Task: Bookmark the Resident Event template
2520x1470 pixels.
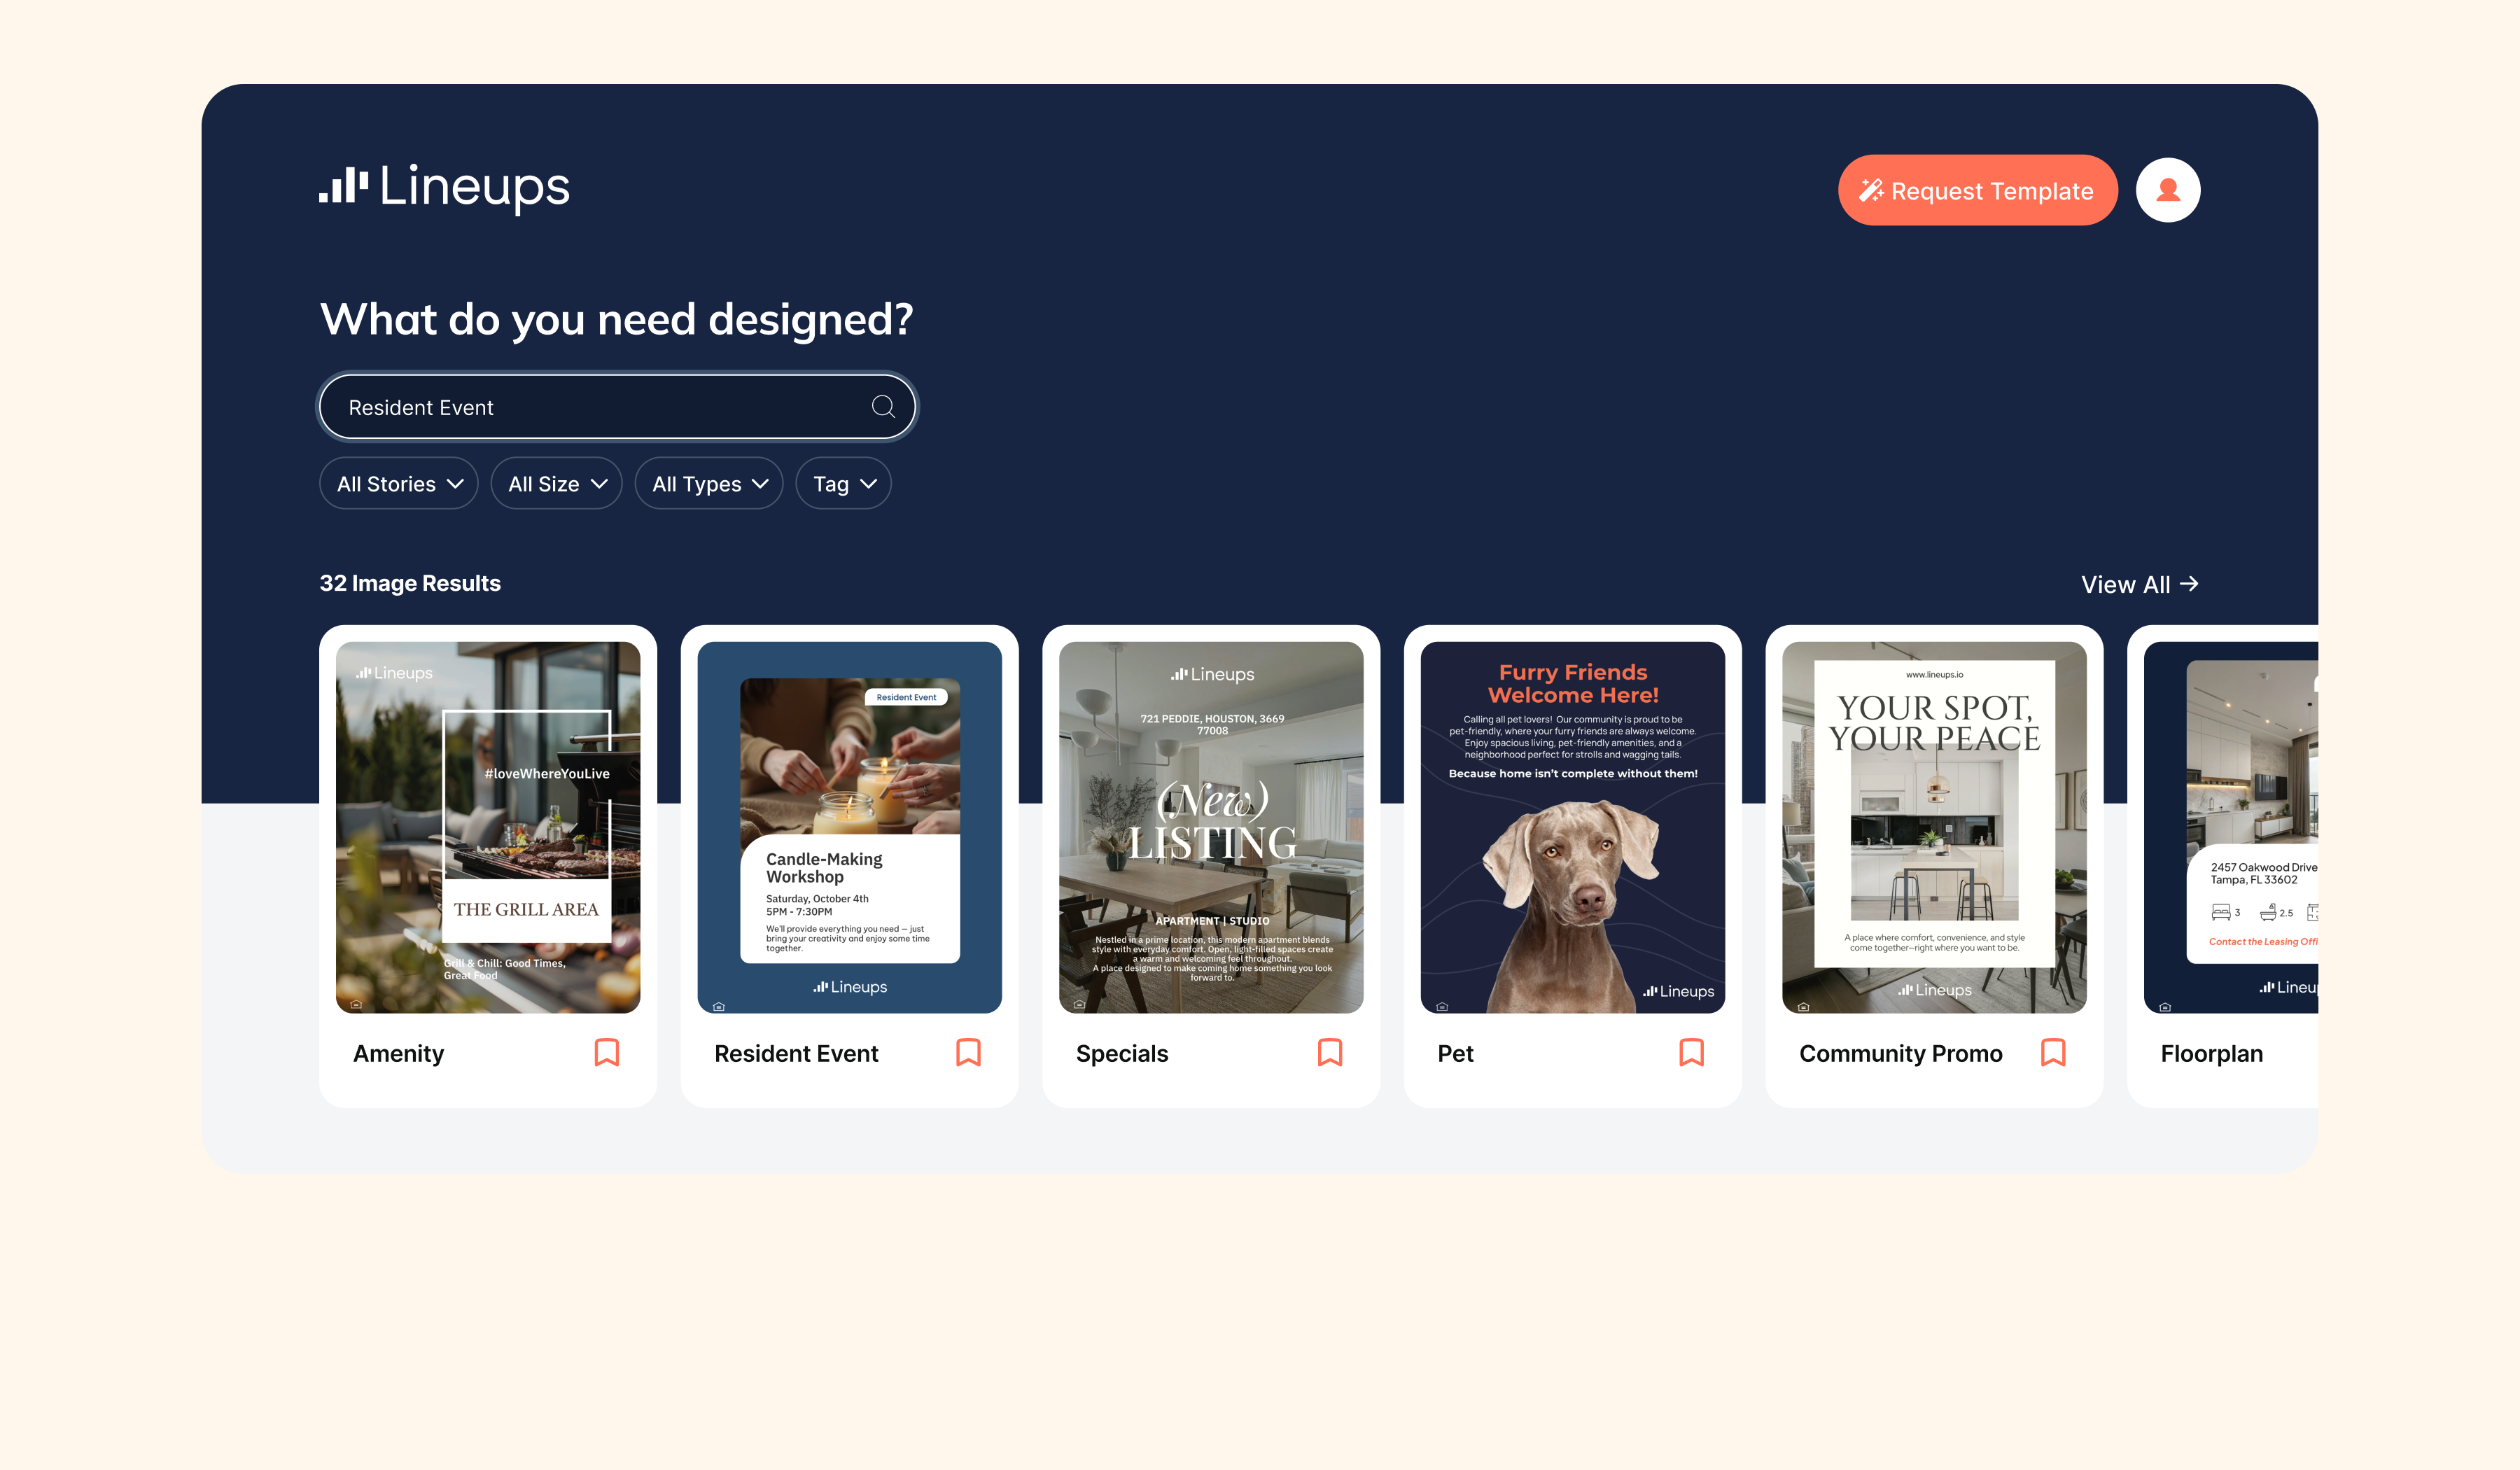Action: tap(968, 1052)
